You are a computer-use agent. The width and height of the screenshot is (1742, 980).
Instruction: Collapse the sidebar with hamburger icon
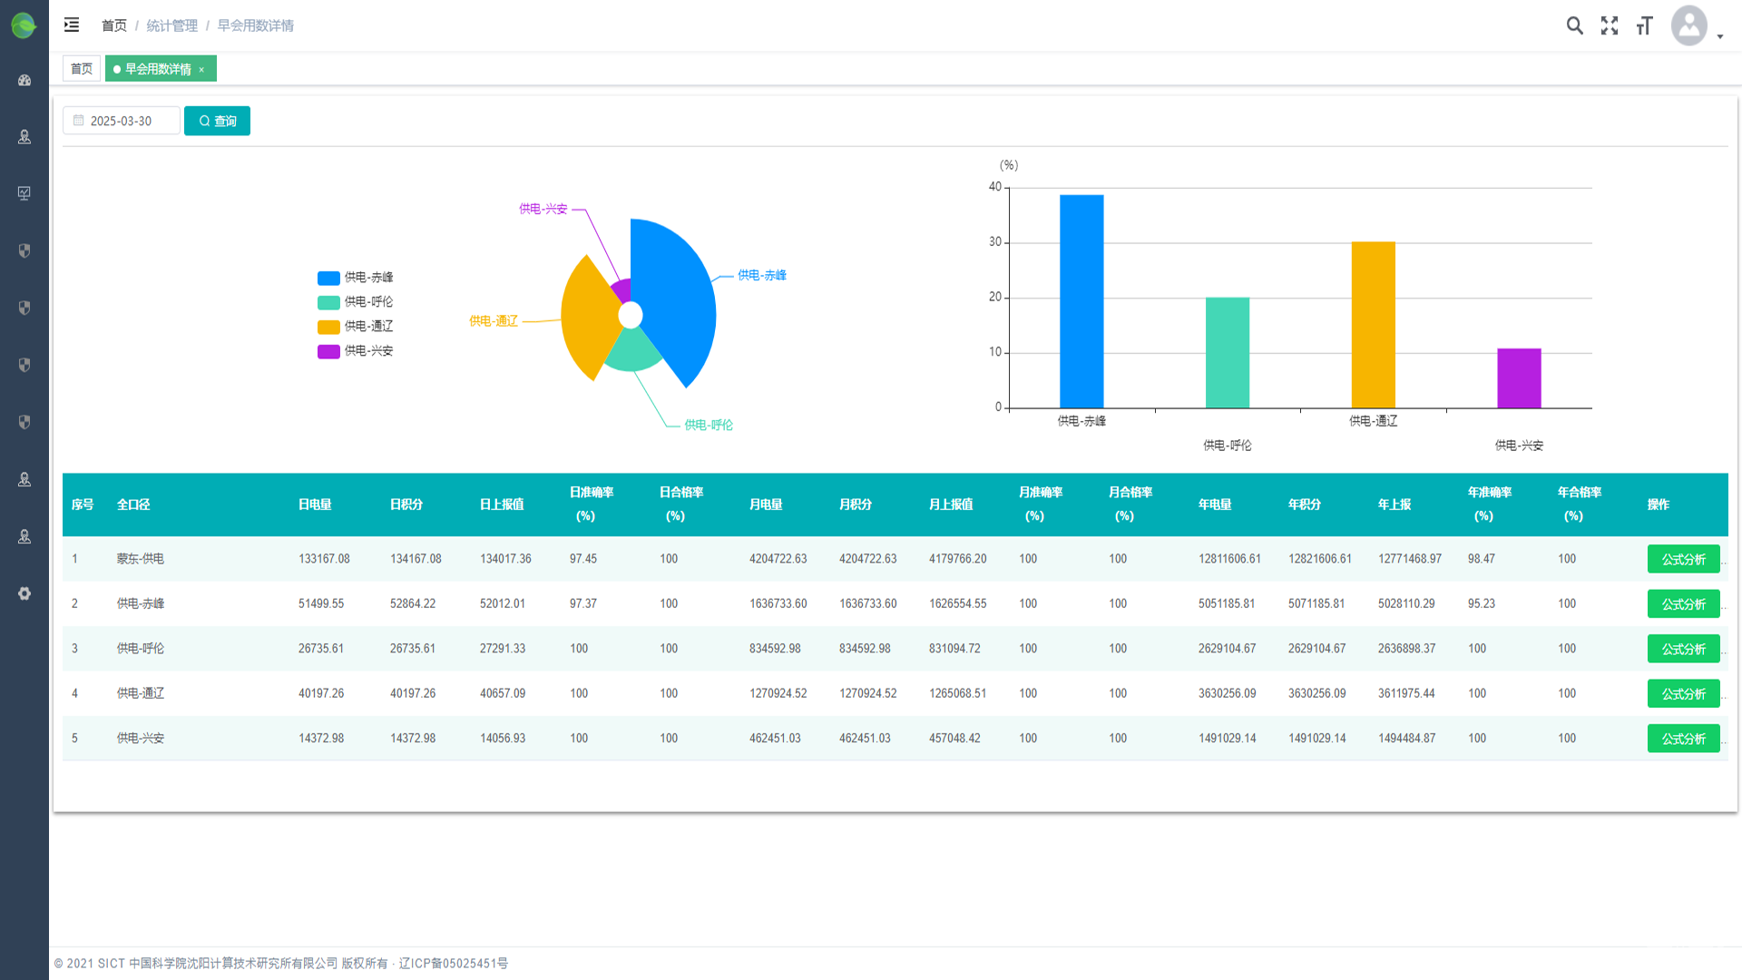pos(72,25)
